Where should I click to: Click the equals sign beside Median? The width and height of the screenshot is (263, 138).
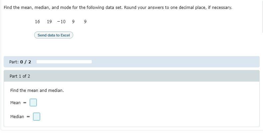[28, 117]
